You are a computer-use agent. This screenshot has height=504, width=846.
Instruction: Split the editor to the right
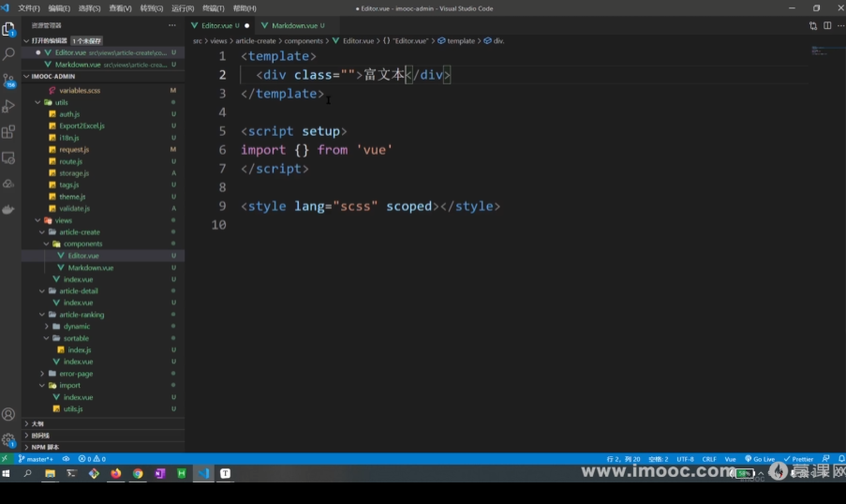click(827, 25)
